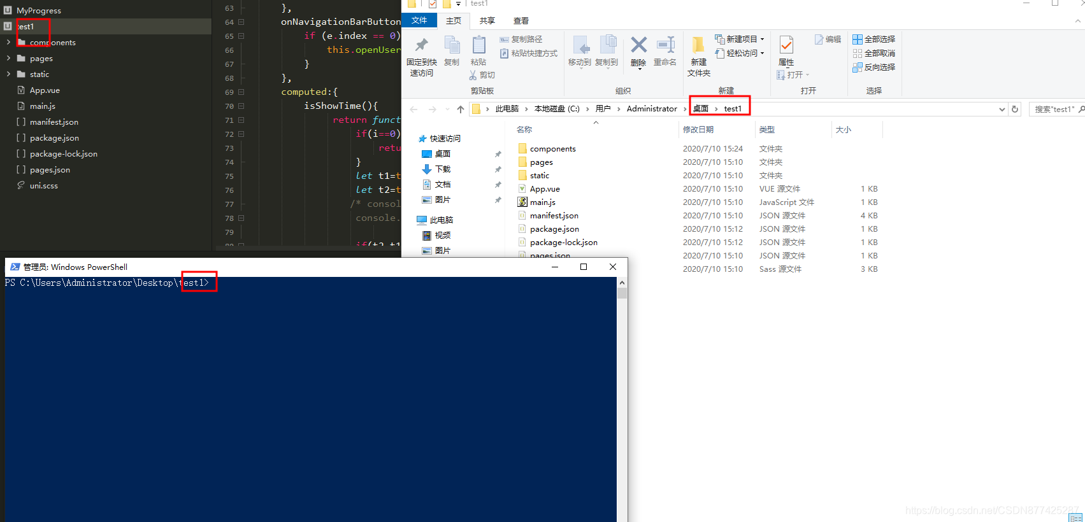Expand the static folder in editor tree
The image size is (1085, 522).
pyautogui.click(x=8, y=74)
